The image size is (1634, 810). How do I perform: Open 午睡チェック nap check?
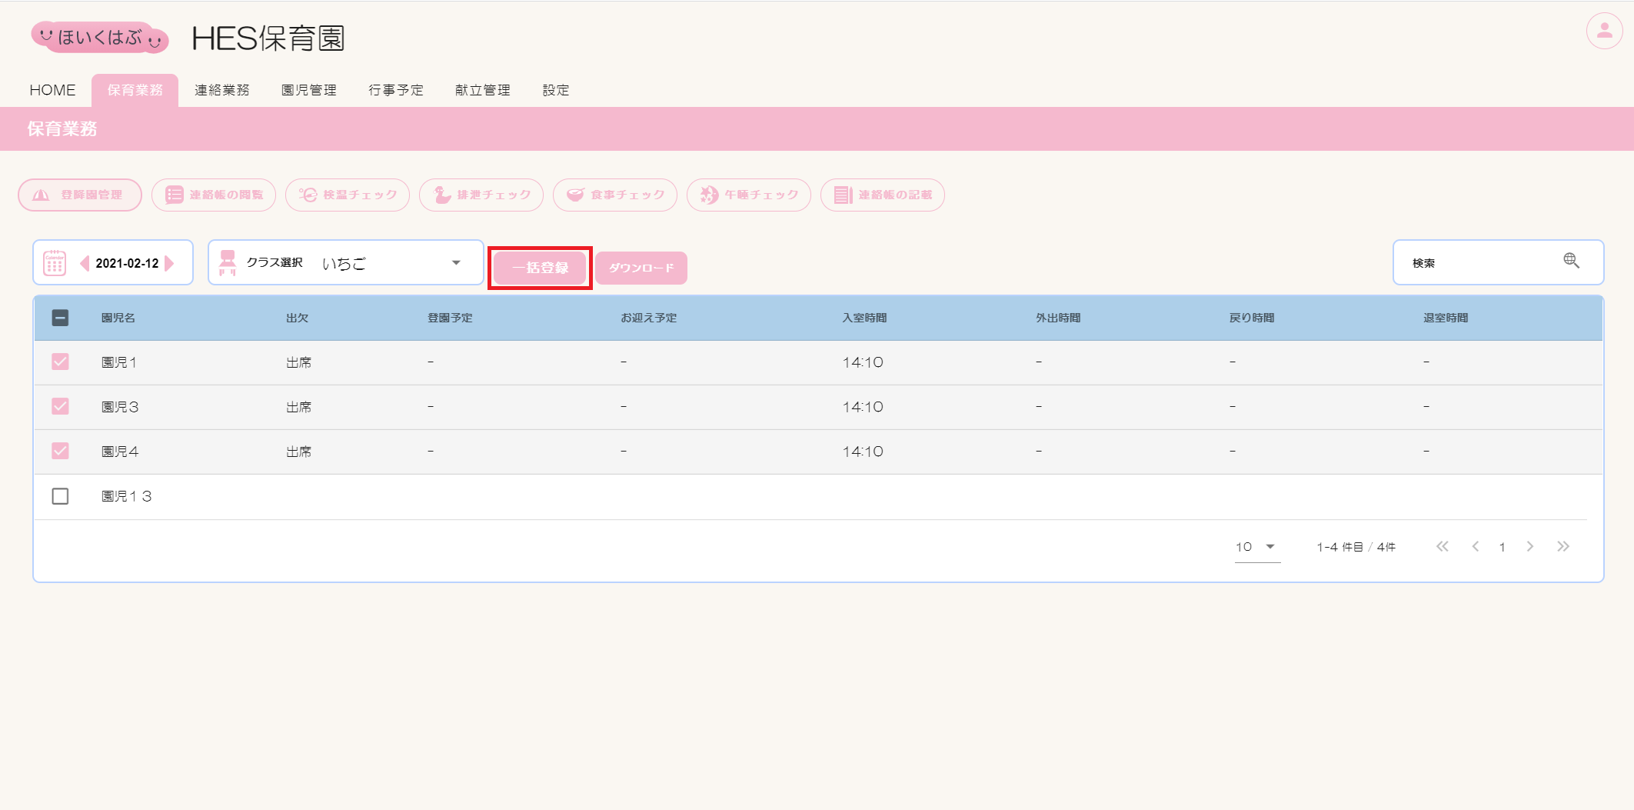click(x=749, y=195)
